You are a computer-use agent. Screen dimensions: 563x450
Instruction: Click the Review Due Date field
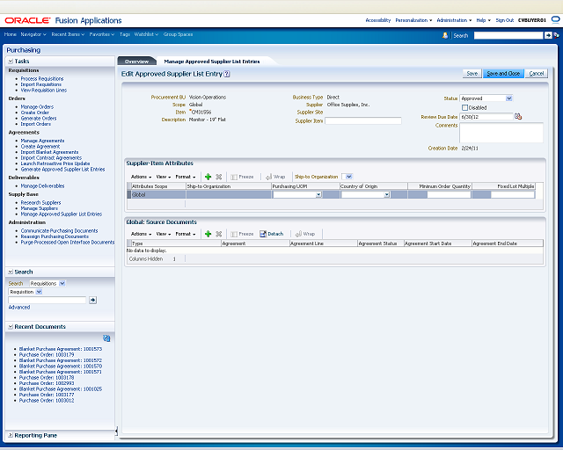486,117
